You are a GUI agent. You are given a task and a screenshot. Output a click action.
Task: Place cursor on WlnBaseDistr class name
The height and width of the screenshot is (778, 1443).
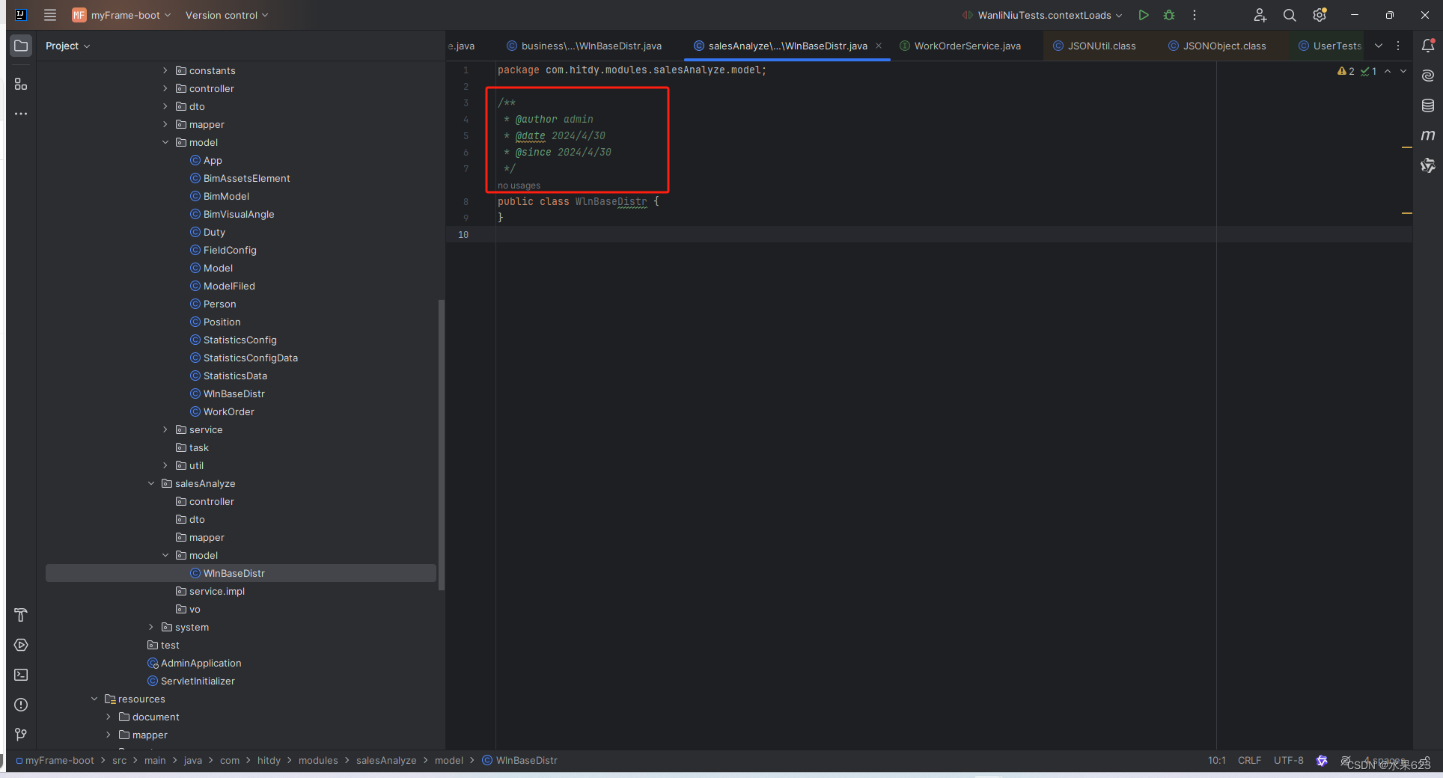pyautogui.click(x=611, y=201)
